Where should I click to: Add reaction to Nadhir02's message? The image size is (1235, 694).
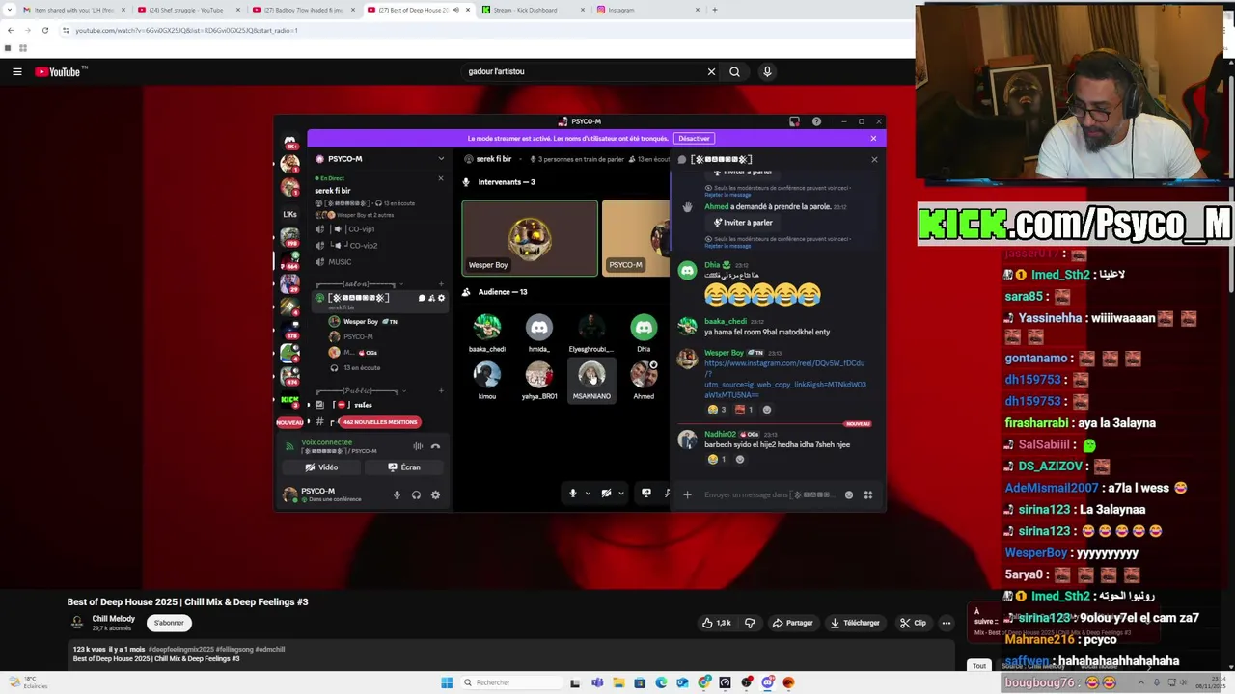[x=740, y=460]
